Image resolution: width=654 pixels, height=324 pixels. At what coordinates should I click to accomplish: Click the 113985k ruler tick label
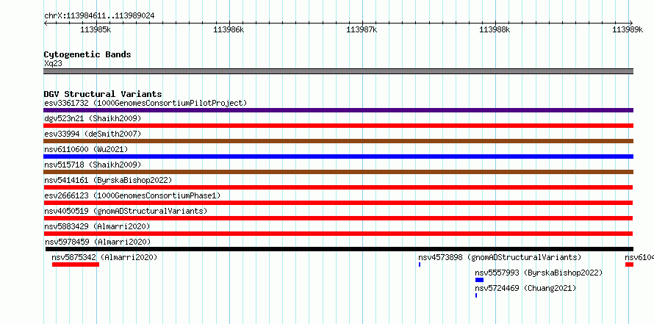coord(96,29)
